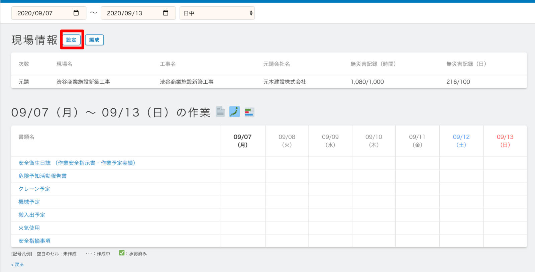Open the 搬入出予定 link
Screen dimensions: 535x272
32,215
